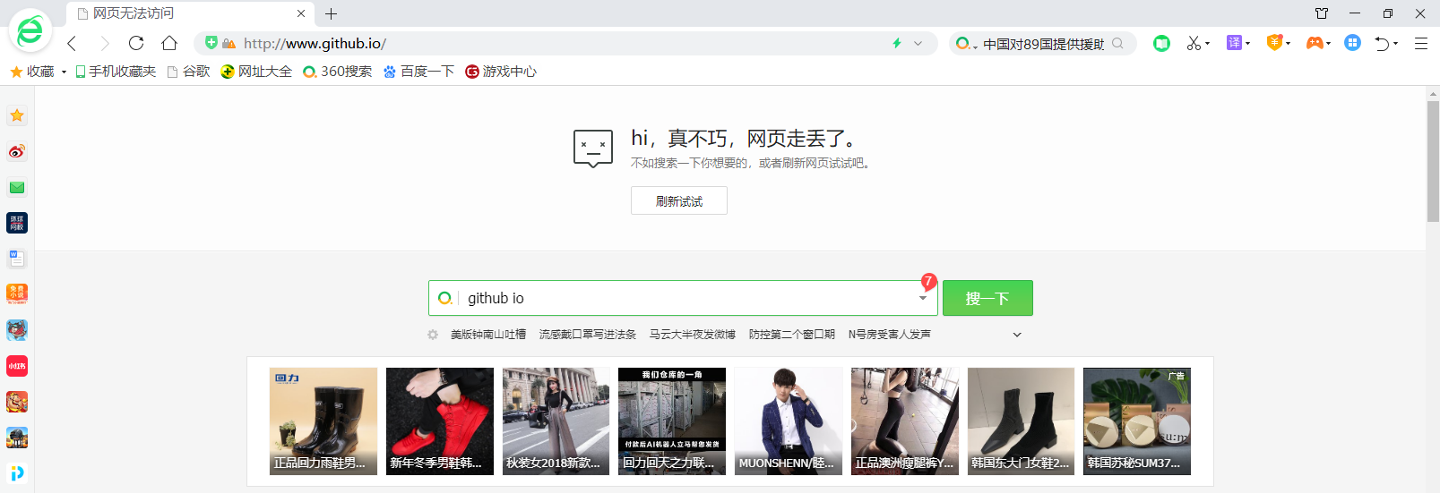The height and width of the screenshot is (493, 1440).
Task: Open the green reading mode icon
Action: pyautogui.click(x=1161, y=43)
